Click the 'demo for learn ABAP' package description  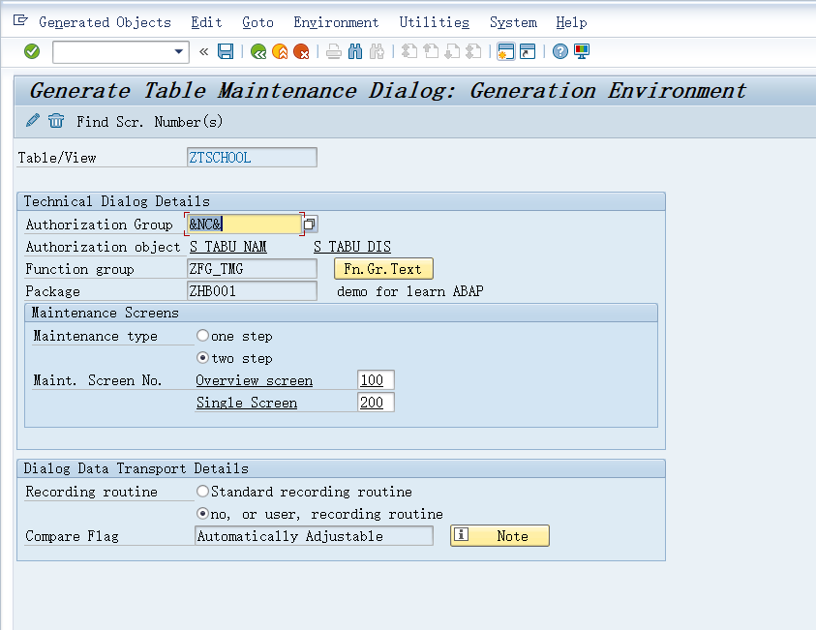pos(410,291)
